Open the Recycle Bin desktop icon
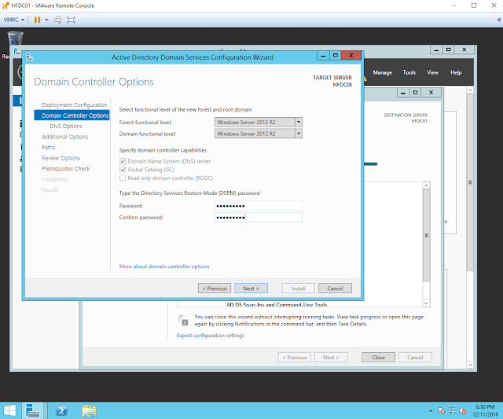Image resolution: width=503 pixels, height=419 pixels. click(15, 39)
